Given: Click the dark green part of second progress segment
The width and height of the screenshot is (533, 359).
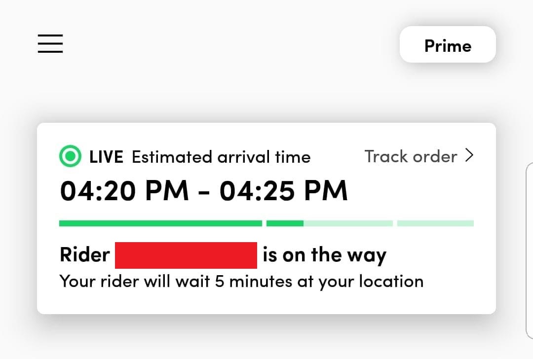Looking at the screenshot, I should [285, 223].
